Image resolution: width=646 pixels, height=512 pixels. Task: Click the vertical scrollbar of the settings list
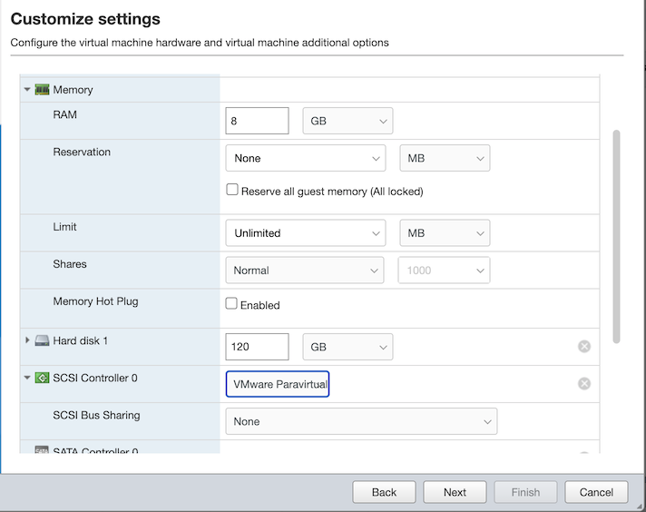[x=617, y=236]
